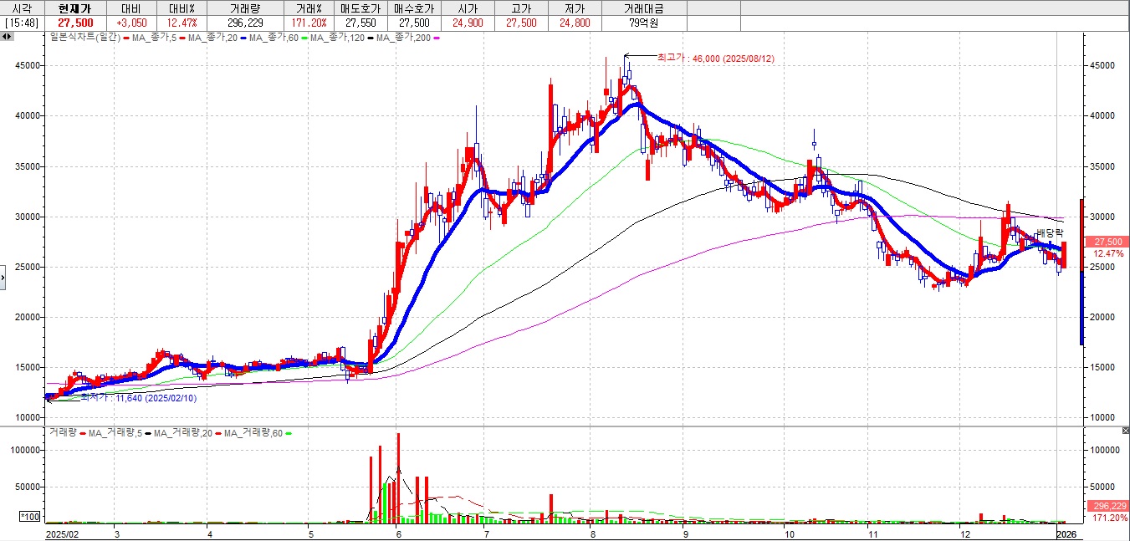Click the 배당락 marker label on chart
Screen dimensions: 1130x541
[x=1049, y=232]
